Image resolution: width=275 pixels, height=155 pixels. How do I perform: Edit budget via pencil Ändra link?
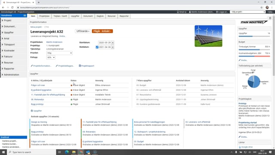coord(243,60)
